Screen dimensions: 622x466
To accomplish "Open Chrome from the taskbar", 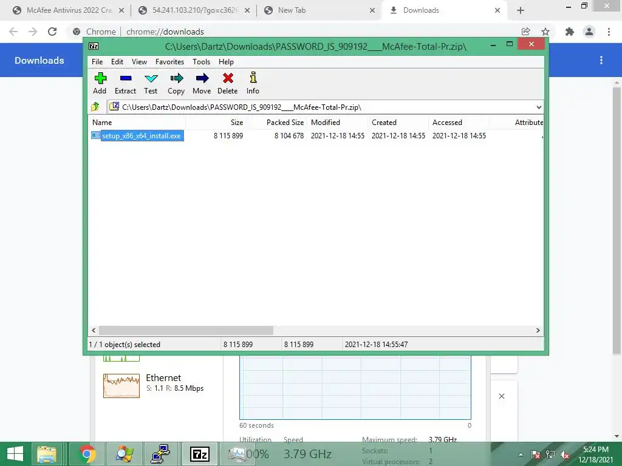I will [x=87, y=454].
